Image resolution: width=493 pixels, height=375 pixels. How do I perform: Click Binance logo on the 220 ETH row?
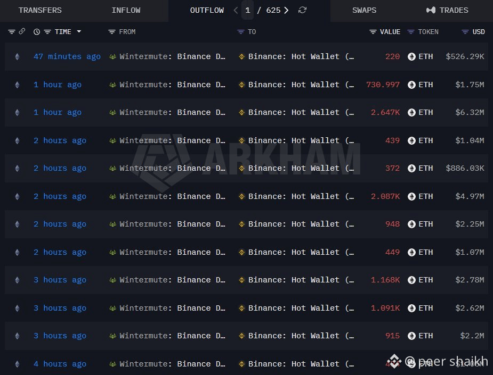[x=241, y=56]
